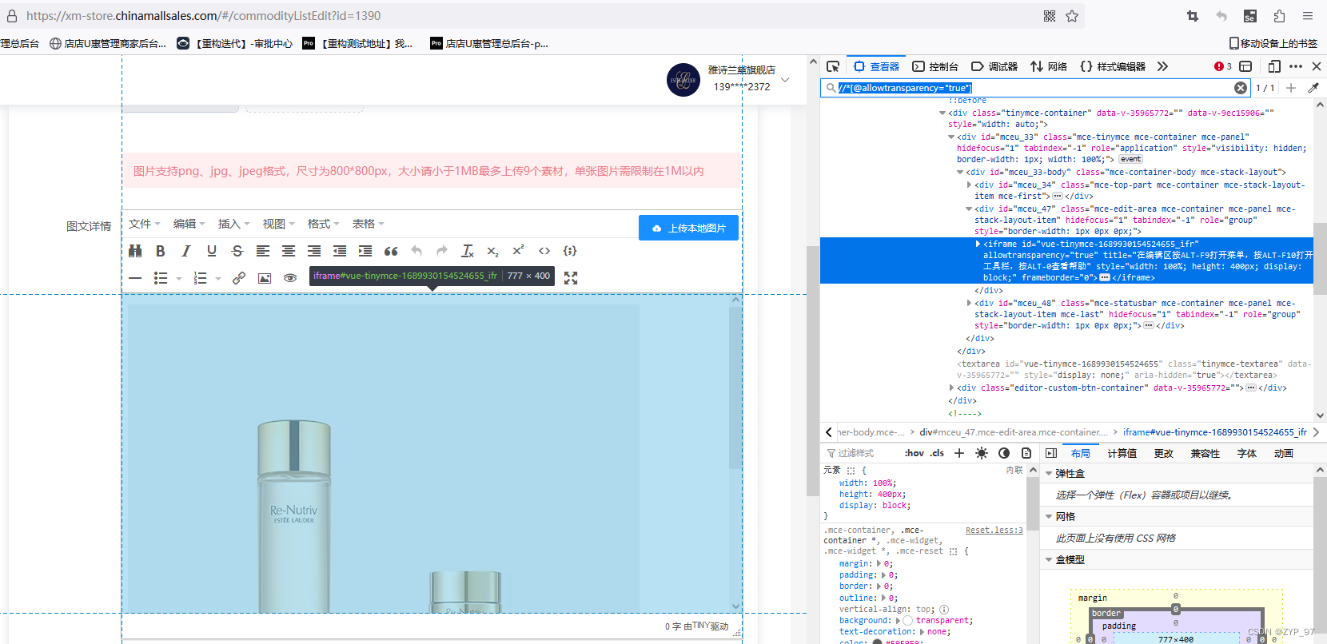Image resolution: width=1327 pixels, height=644 pixels.
Task: Apply underline formatting
Action: [x=212, y=251]
